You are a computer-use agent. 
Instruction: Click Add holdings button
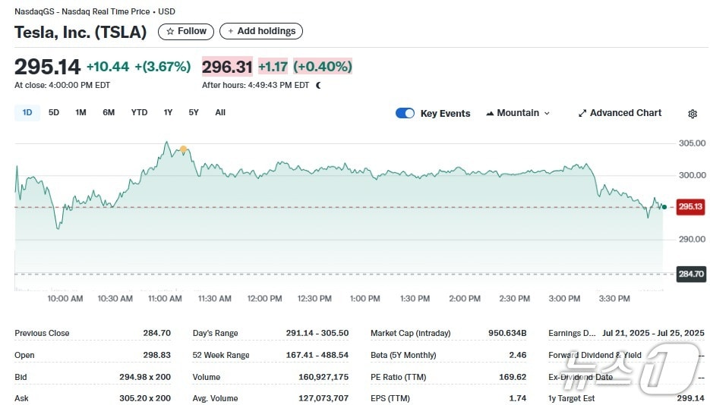[x=261, y=31]
